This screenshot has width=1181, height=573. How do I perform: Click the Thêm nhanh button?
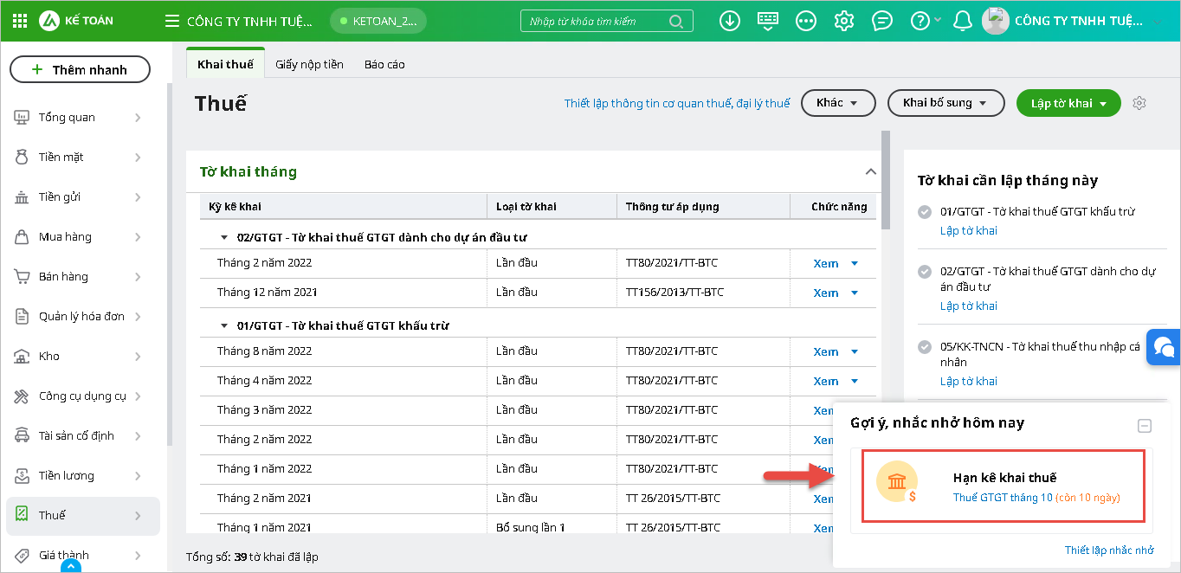coord(80,69)
